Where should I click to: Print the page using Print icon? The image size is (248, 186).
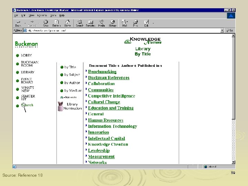(135, 23)
